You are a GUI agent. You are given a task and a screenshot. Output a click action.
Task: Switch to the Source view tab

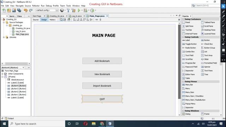click(x=36, y=20)
